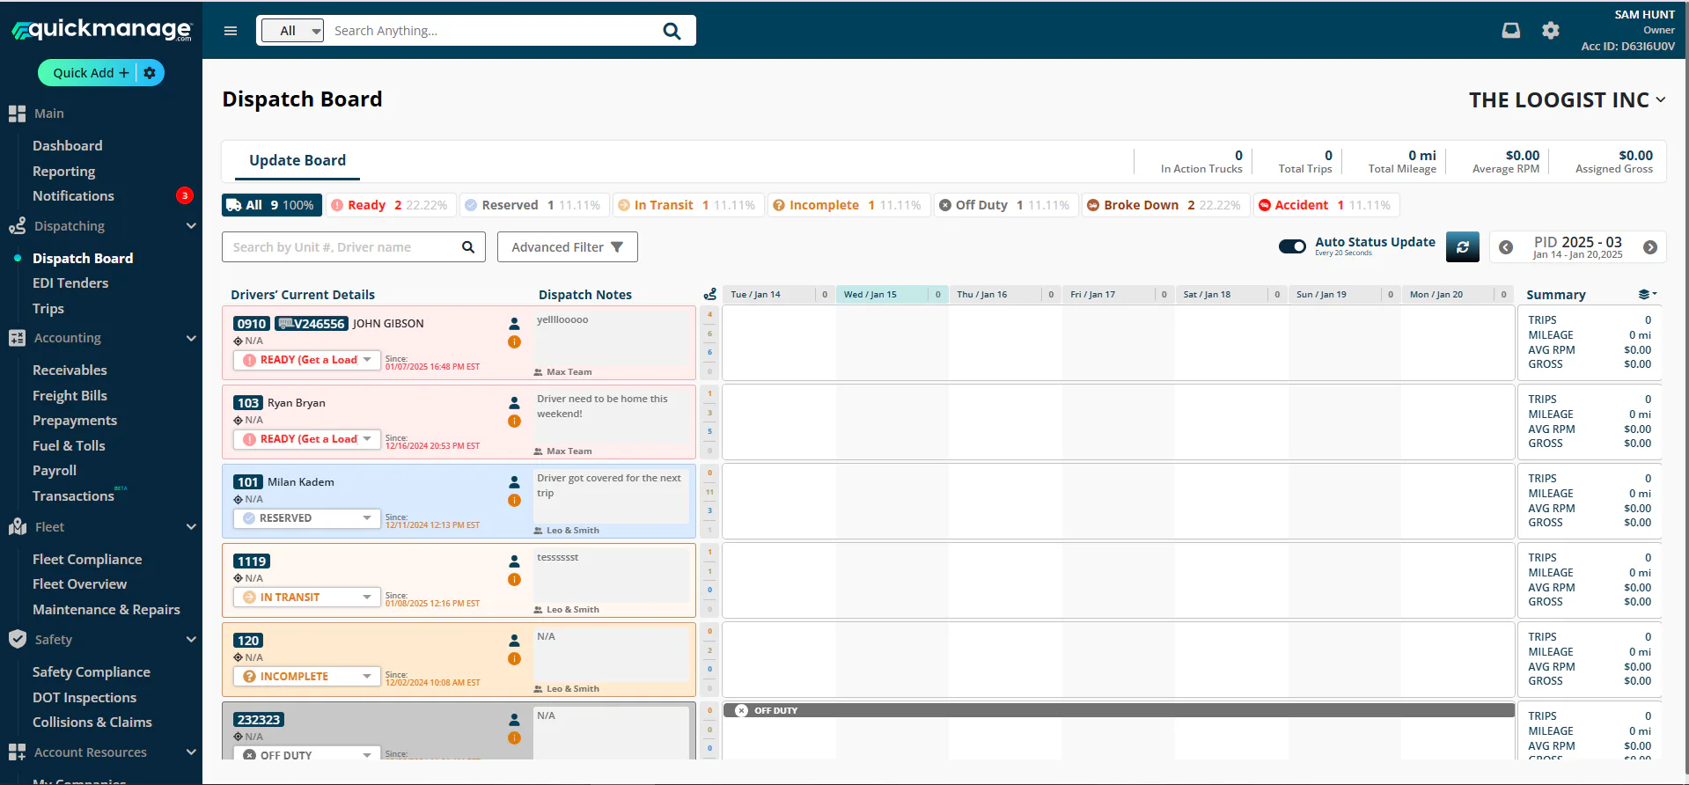
Task: Open INCOMPLETE status dropdown for unit 120
Action: pyautogui.click(x=307, y=677)
